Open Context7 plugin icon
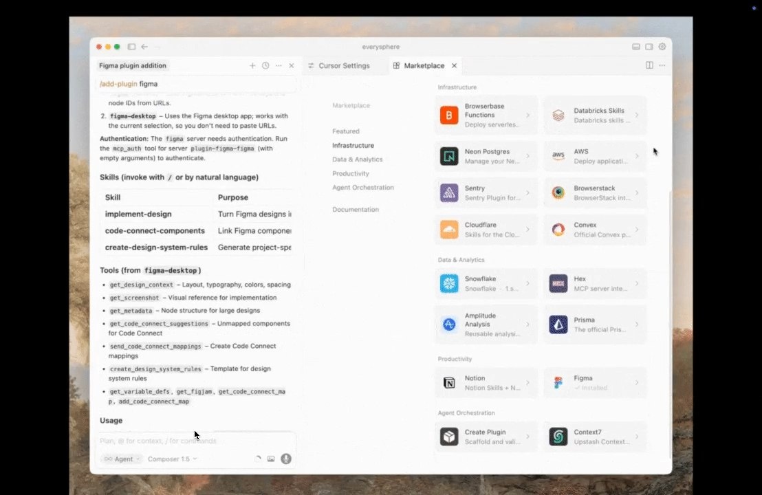The image size is (762, 495). 558,437
